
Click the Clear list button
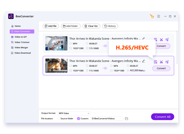coord(91,26)
